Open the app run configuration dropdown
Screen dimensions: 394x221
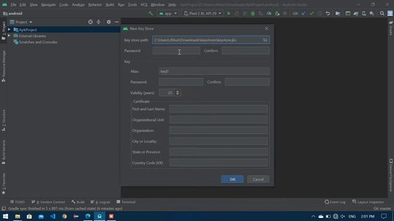click(x=168, y=14)
